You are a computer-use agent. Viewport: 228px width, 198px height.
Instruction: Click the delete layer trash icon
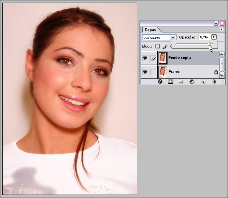click(214, 81)
